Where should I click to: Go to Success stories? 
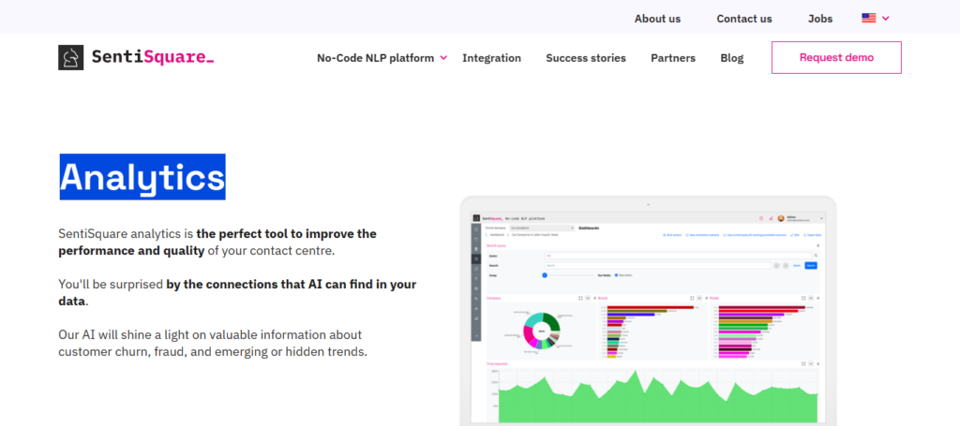pyautogui.click(x=586, y=58)
